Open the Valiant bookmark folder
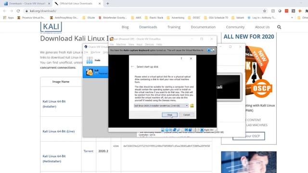This screenshot has width=308, height=173. tap(238, 18)
